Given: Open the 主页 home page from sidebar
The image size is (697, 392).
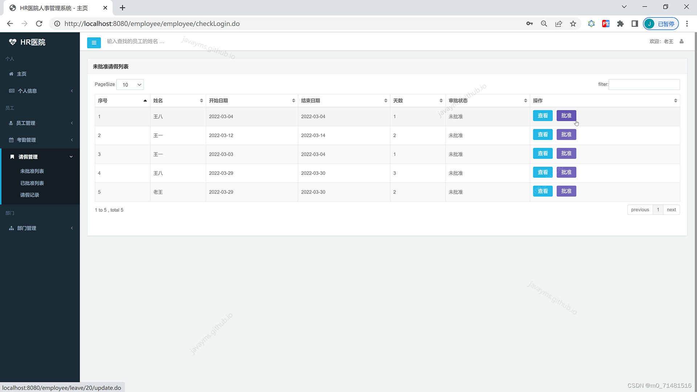Looking at the screenshot, I should pyautogui.click(x=21, y=74).
